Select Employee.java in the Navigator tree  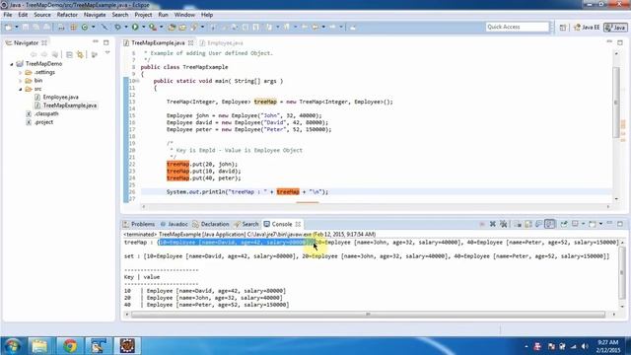point(60,97)
